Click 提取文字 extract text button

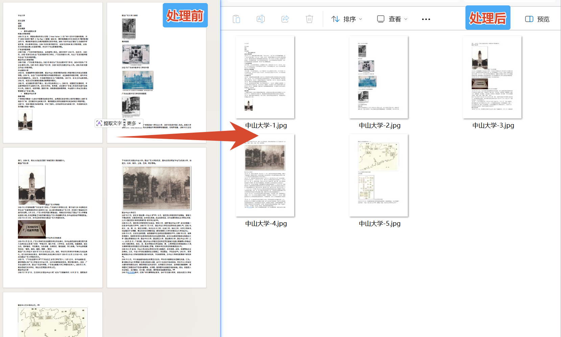click(x=109, y=123)
